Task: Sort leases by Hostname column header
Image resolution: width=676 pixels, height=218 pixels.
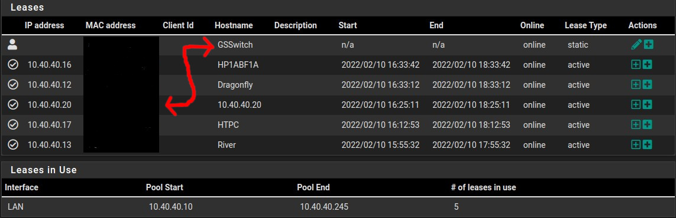Action: [234, 25]
